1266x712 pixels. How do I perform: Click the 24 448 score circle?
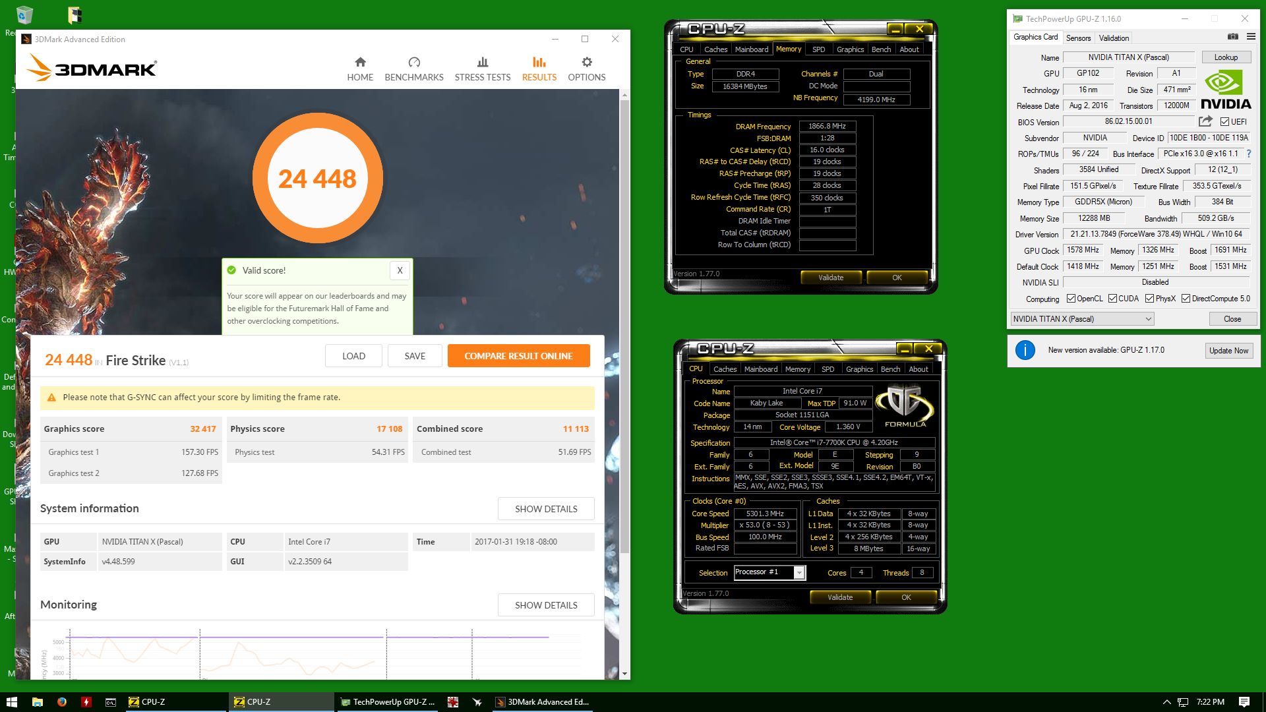[317, 179]
